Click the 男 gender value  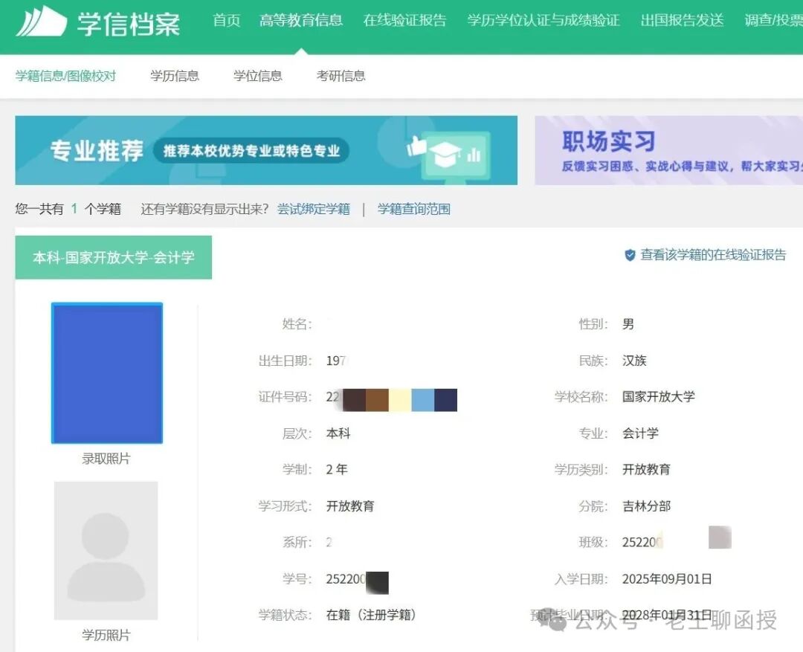[x=628, y=323]
